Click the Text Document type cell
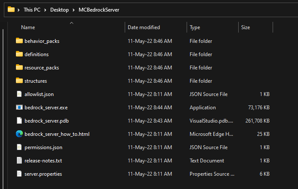Image resolution: width=298 pixels, height=189 pixels. click(207, 161)
